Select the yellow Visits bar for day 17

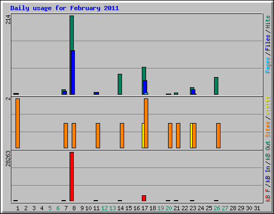(x=143, y=135)
